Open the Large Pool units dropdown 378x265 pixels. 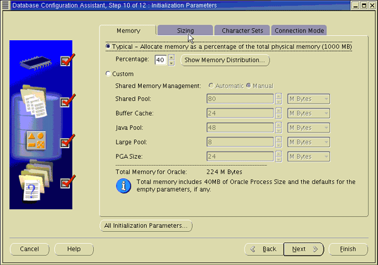pyautogui.click(x=309, y=142)
